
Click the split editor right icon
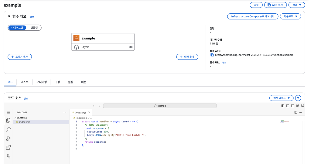(296, 112)
